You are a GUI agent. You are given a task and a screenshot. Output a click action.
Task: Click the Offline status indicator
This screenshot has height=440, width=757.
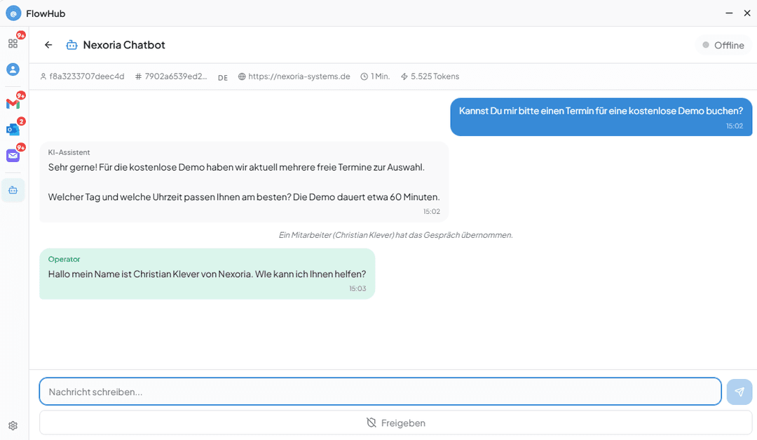tap(723, 45)
